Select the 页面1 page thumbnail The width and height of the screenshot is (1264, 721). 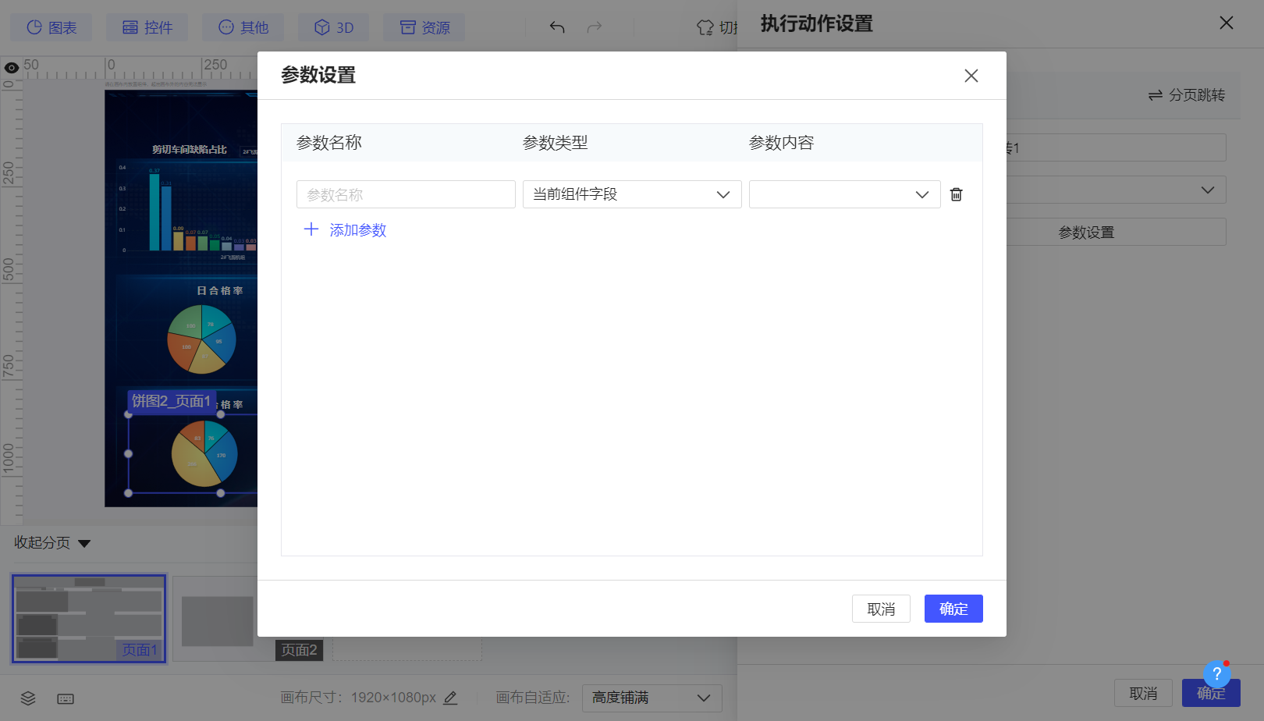(89, 619)
